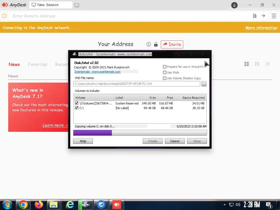Click the '[No Label]' cell

coord(122,108)
